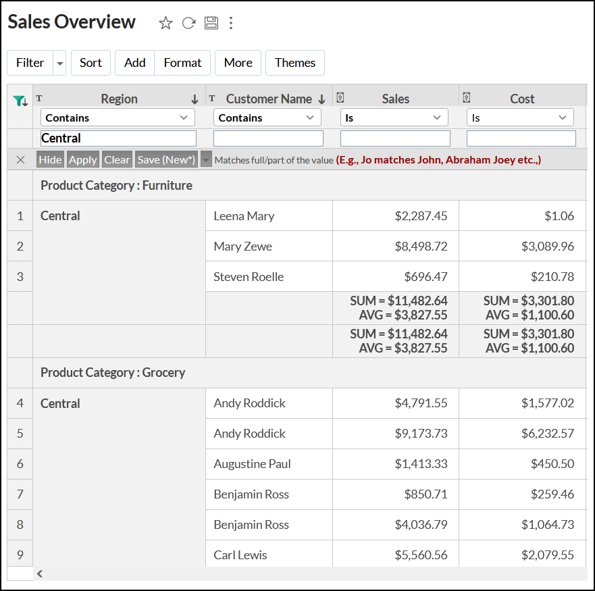Click the Themes button

pyautogui.click(x=294, y=63)
